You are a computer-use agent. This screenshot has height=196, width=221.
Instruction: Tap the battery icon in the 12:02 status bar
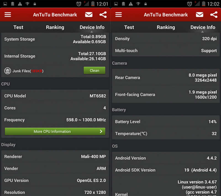pyautogui.click(x=204, y=4)
